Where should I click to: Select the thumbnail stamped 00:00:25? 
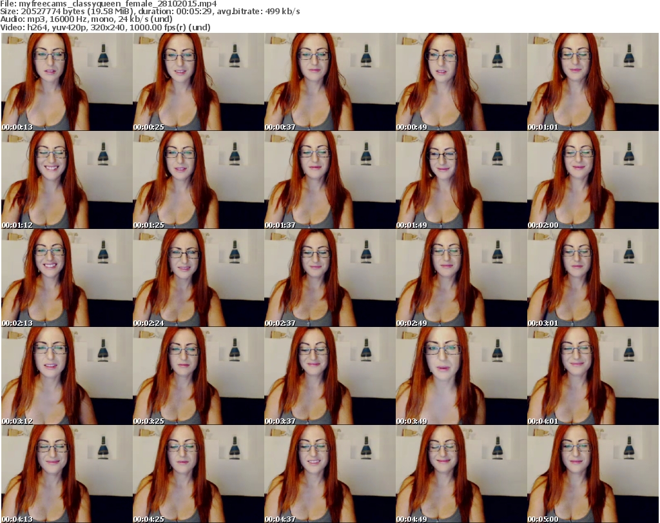[x=199, y=82]
